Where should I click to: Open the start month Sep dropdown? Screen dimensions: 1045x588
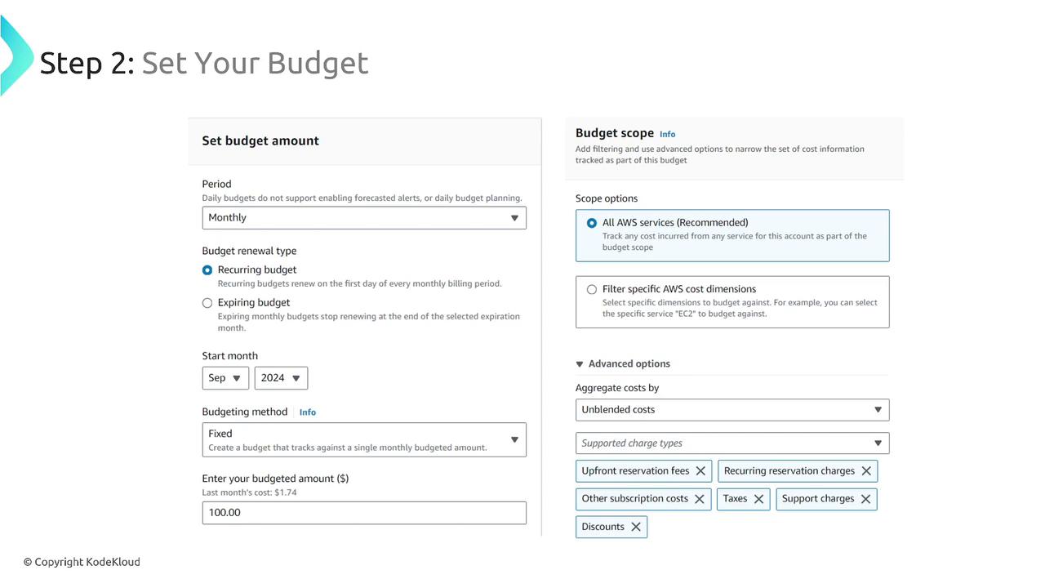(x=225, y=378)
